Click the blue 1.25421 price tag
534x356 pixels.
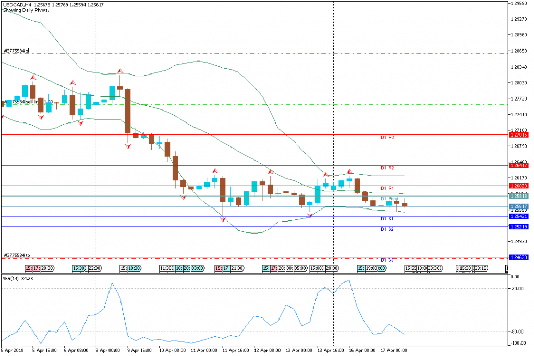[519, 216]
